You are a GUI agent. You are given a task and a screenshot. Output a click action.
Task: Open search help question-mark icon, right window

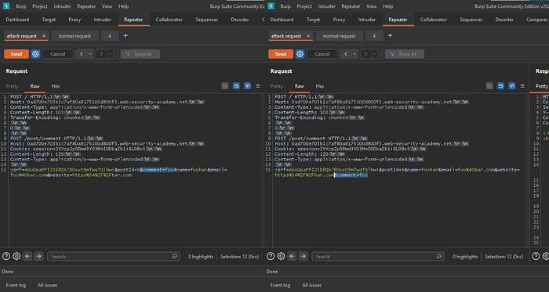tap(271, 256)
